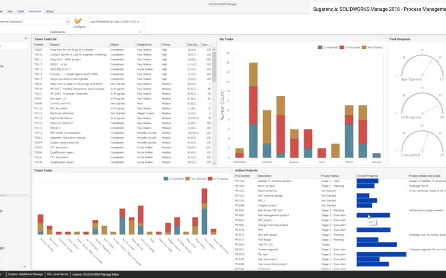Image resolution: width=446 pixels, height=278 pixels.
Task: Click the Configure drop-down arrow
Action: (x=85, y=20)
